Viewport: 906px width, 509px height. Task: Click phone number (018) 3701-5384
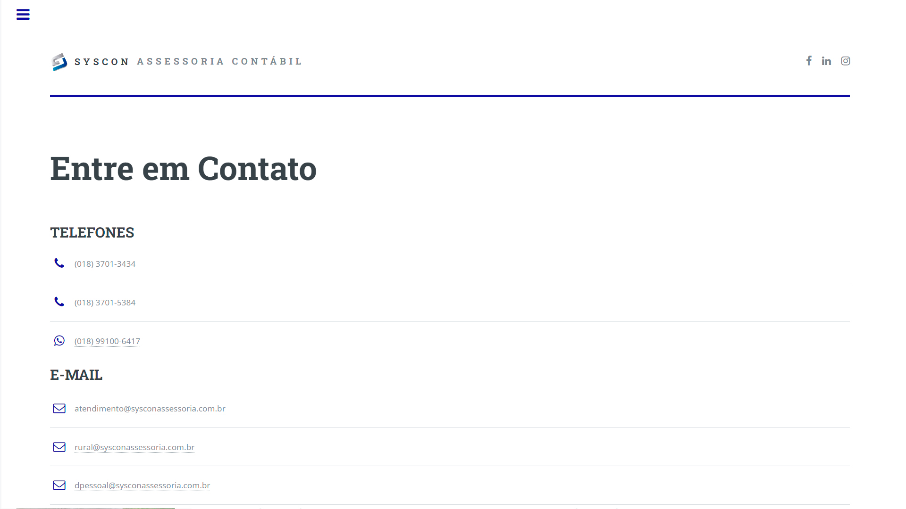point(105,303)
